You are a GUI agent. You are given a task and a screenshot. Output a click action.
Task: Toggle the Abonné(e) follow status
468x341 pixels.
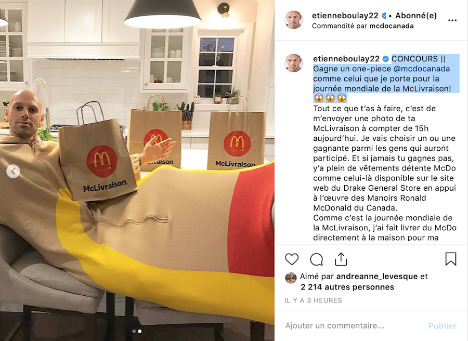click(x=416, y=16)
